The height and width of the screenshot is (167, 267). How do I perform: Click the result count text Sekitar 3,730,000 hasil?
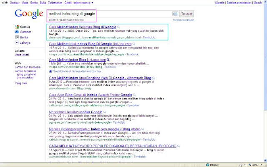coord(66,20)
